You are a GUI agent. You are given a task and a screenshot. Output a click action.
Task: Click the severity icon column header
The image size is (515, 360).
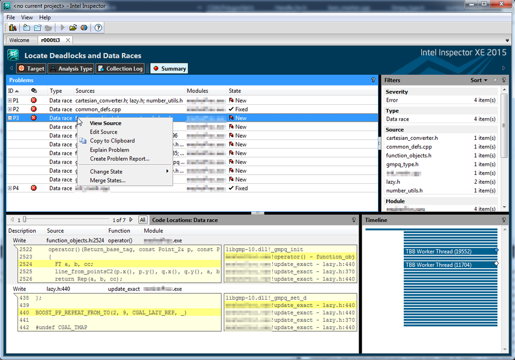(x=34, y=91)
